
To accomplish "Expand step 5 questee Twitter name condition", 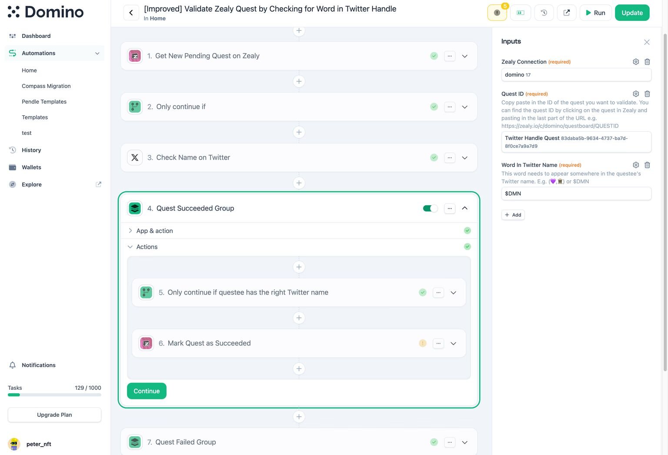I will tap(453, 293).
